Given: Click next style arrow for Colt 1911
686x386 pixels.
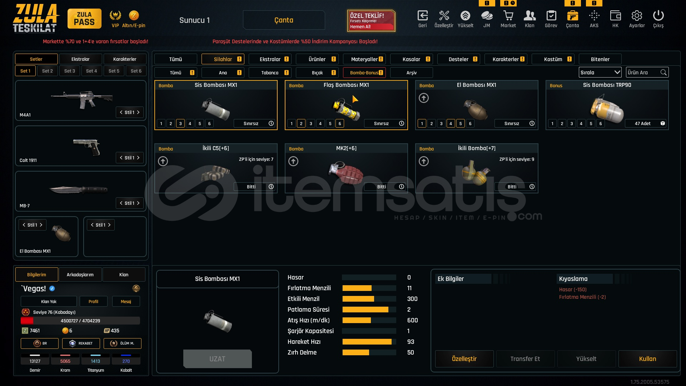Looking at the screenshot, I should [x=138, y=158].
